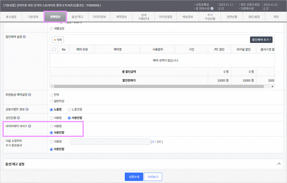
Task: Click the 기간 column header
Action: point(191,49)
